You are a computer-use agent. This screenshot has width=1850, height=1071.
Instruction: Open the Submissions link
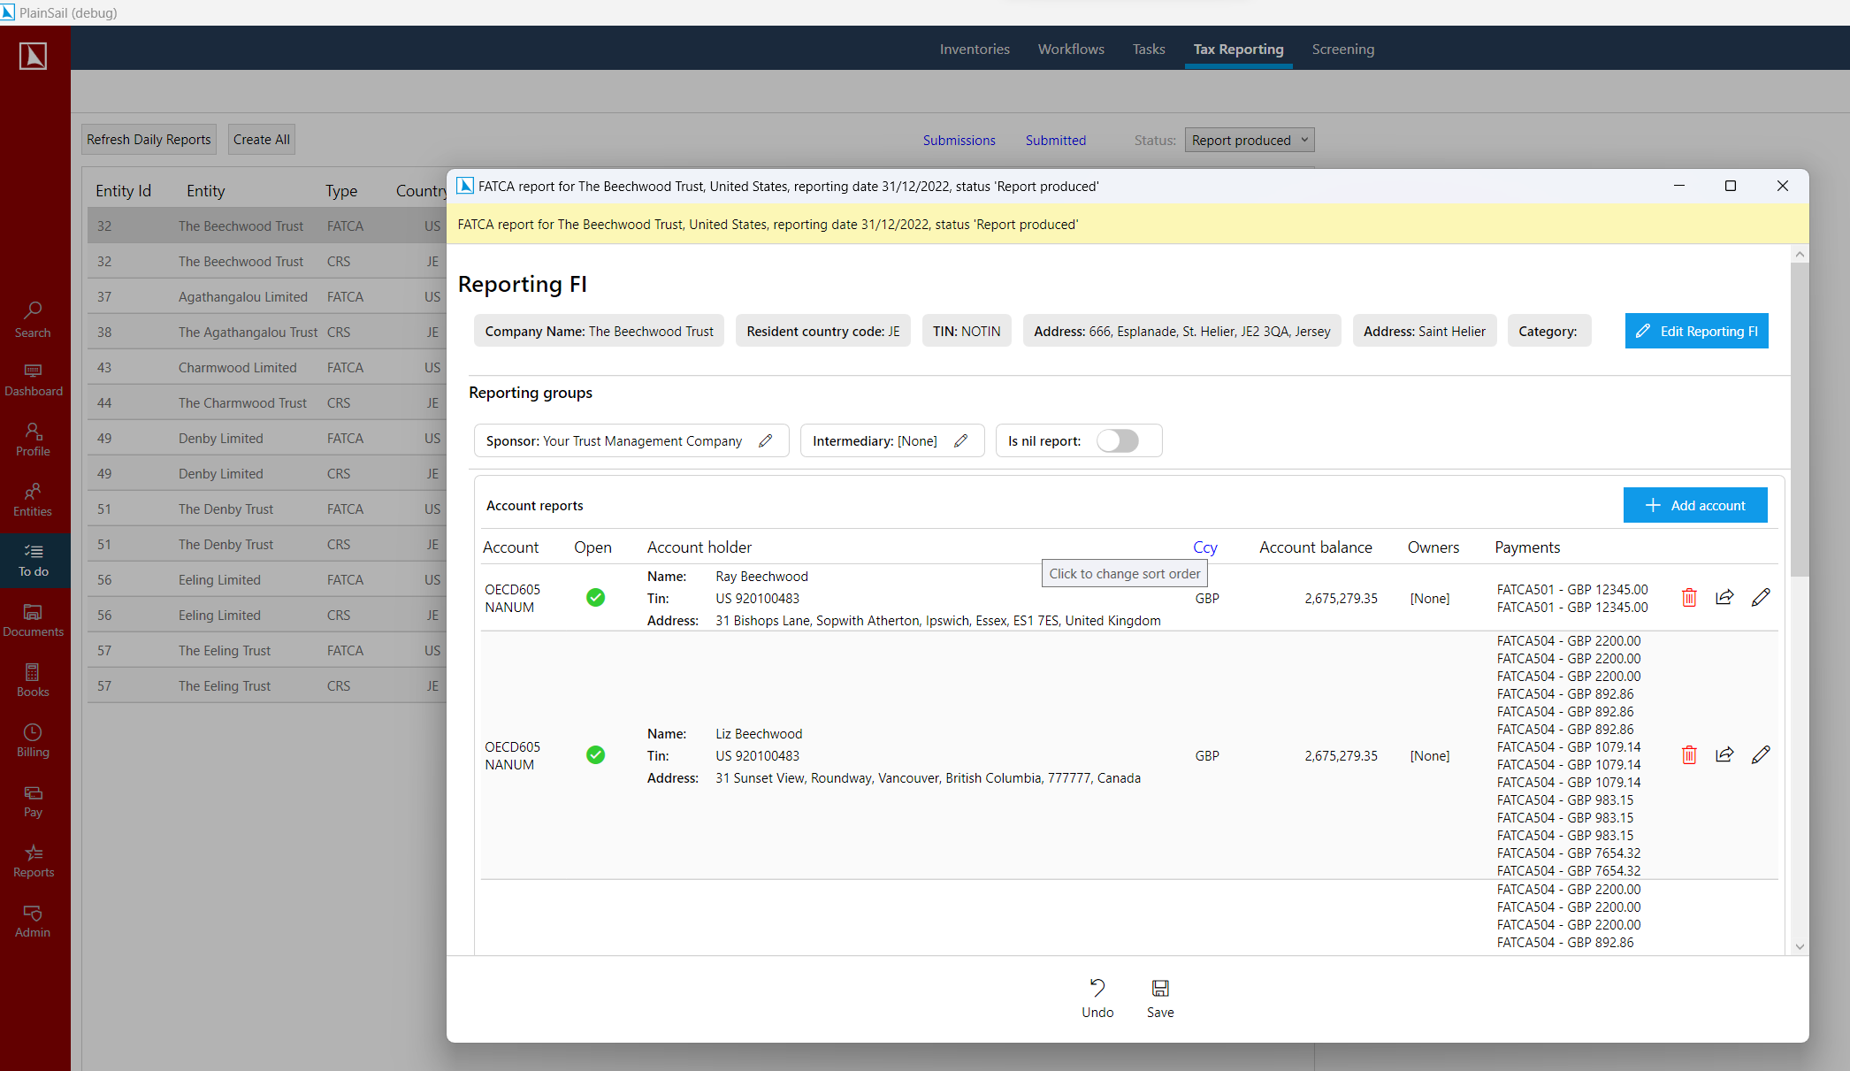click(959, 141)
